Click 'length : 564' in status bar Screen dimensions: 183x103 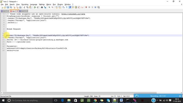point(88,96)
